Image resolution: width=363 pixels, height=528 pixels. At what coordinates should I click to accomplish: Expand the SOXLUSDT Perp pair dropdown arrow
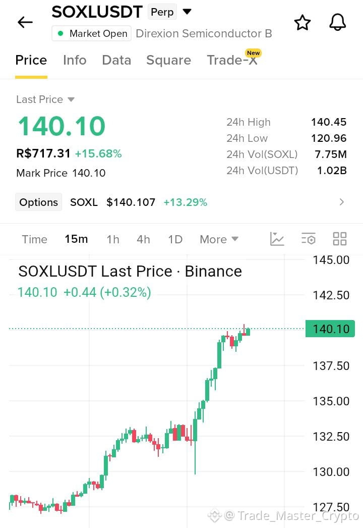click(187, 12)
